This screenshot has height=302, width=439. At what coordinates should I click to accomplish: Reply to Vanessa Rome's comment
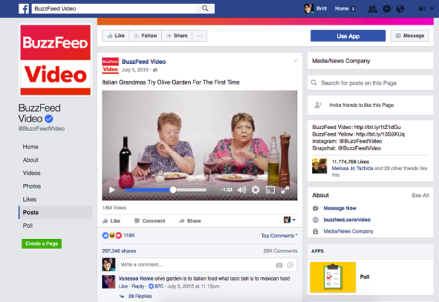tap(138, 286)
